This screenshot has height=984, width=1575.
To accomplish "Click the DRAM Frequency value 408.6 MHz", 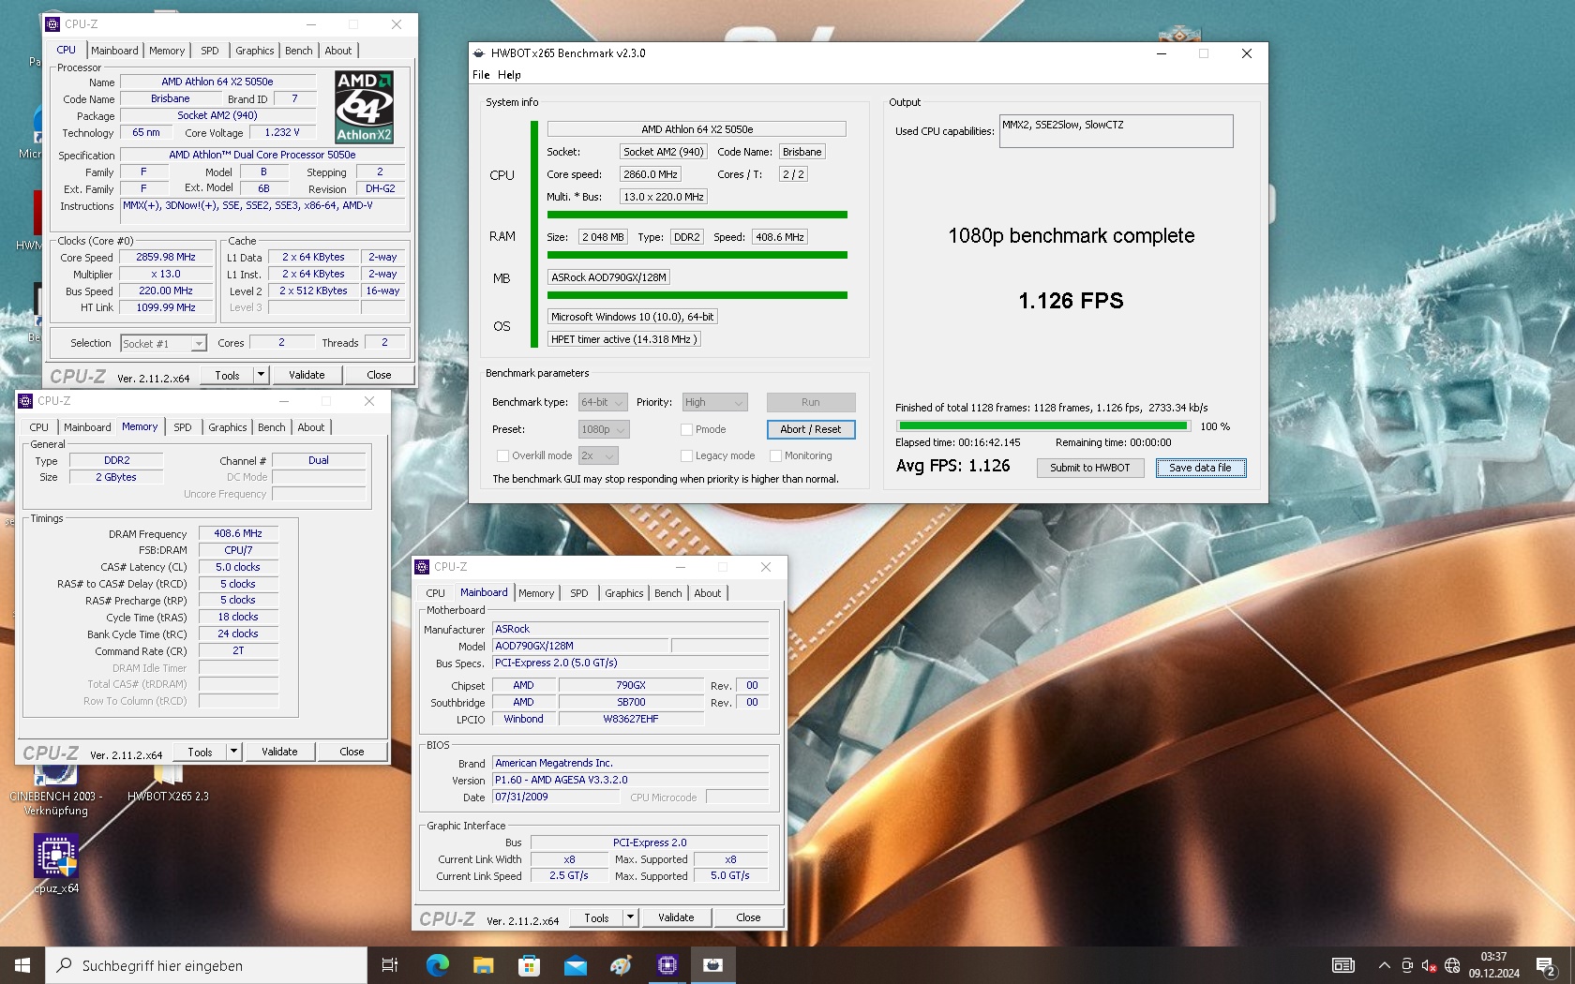I will pos(238,533).
